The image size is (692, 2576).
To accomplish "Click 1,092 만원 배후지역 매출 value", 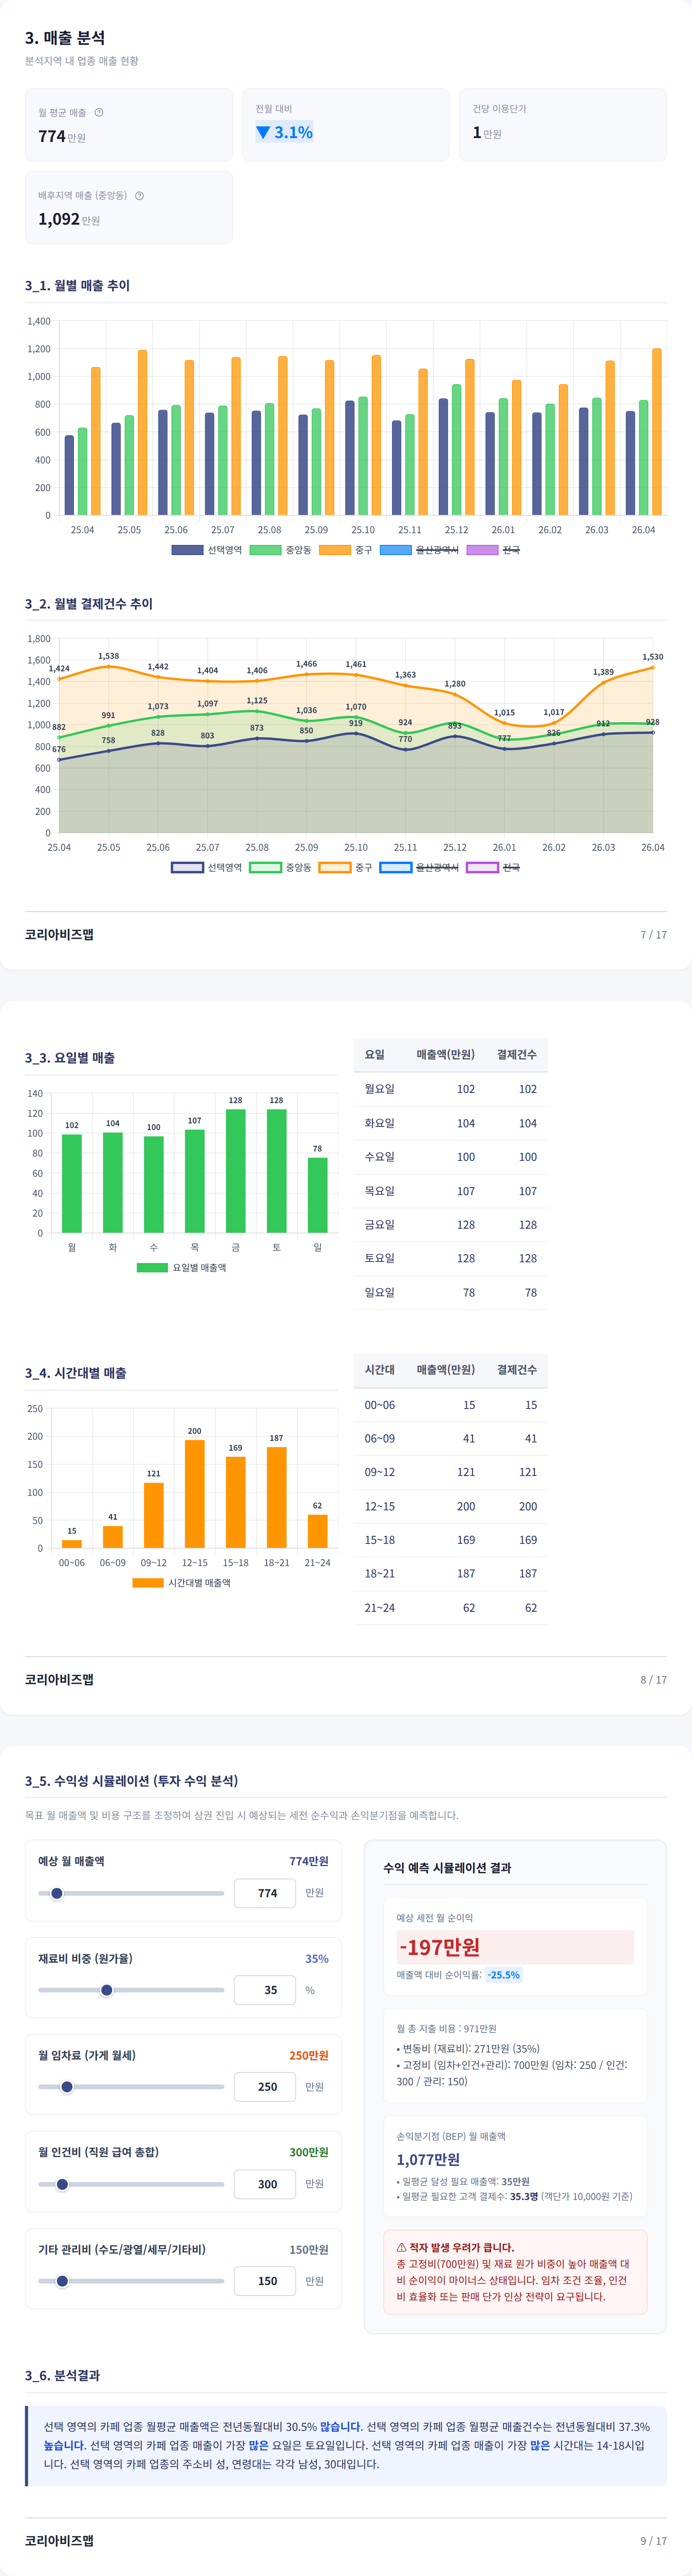I will 69,219.
